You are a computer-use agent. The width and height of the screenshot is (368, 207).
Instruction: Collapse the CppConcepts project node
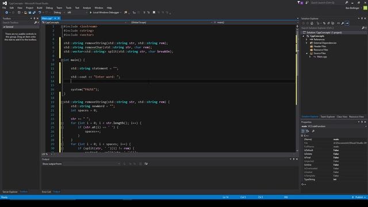(304, 36)
